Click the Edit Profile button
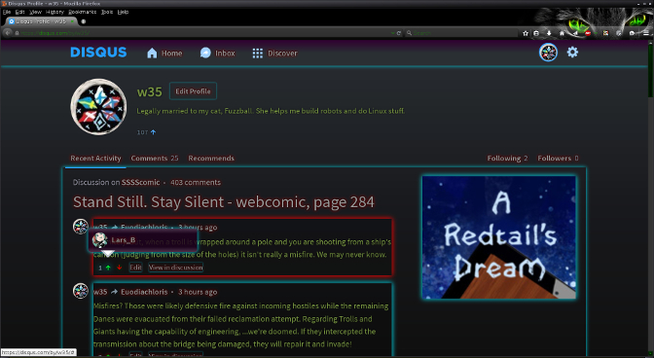This screenshot has height=358, width=654. coord(193,90)
